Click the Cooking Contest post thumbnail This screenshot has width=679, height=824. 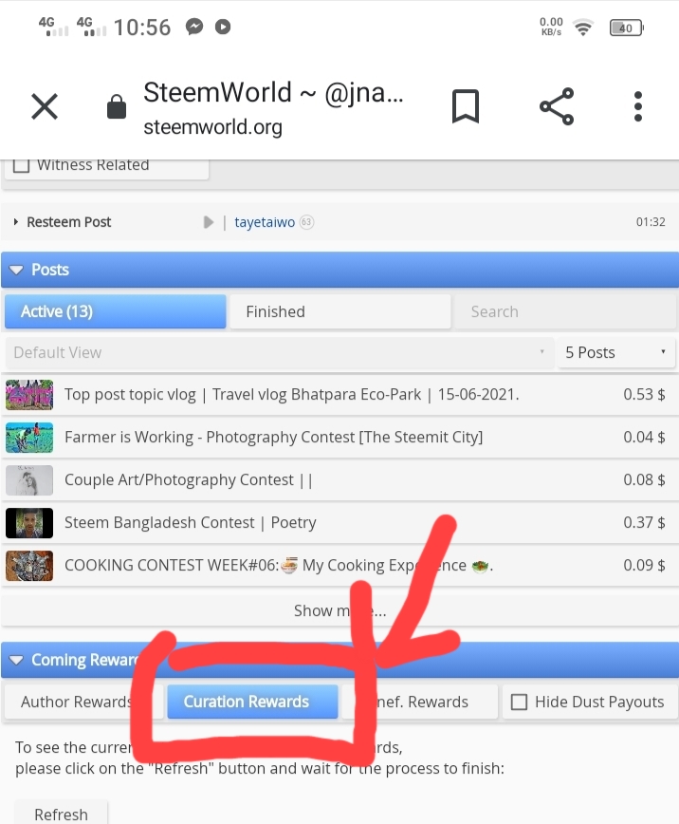coord(29,566)
